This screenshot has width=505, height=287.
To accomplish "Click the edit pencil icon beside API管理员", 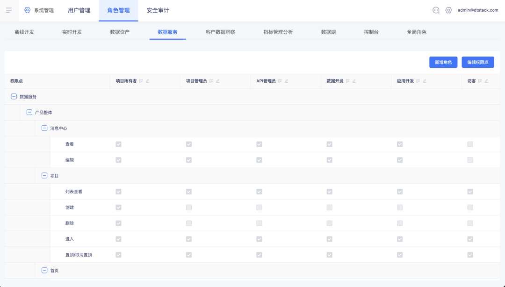I will [287, 81].
